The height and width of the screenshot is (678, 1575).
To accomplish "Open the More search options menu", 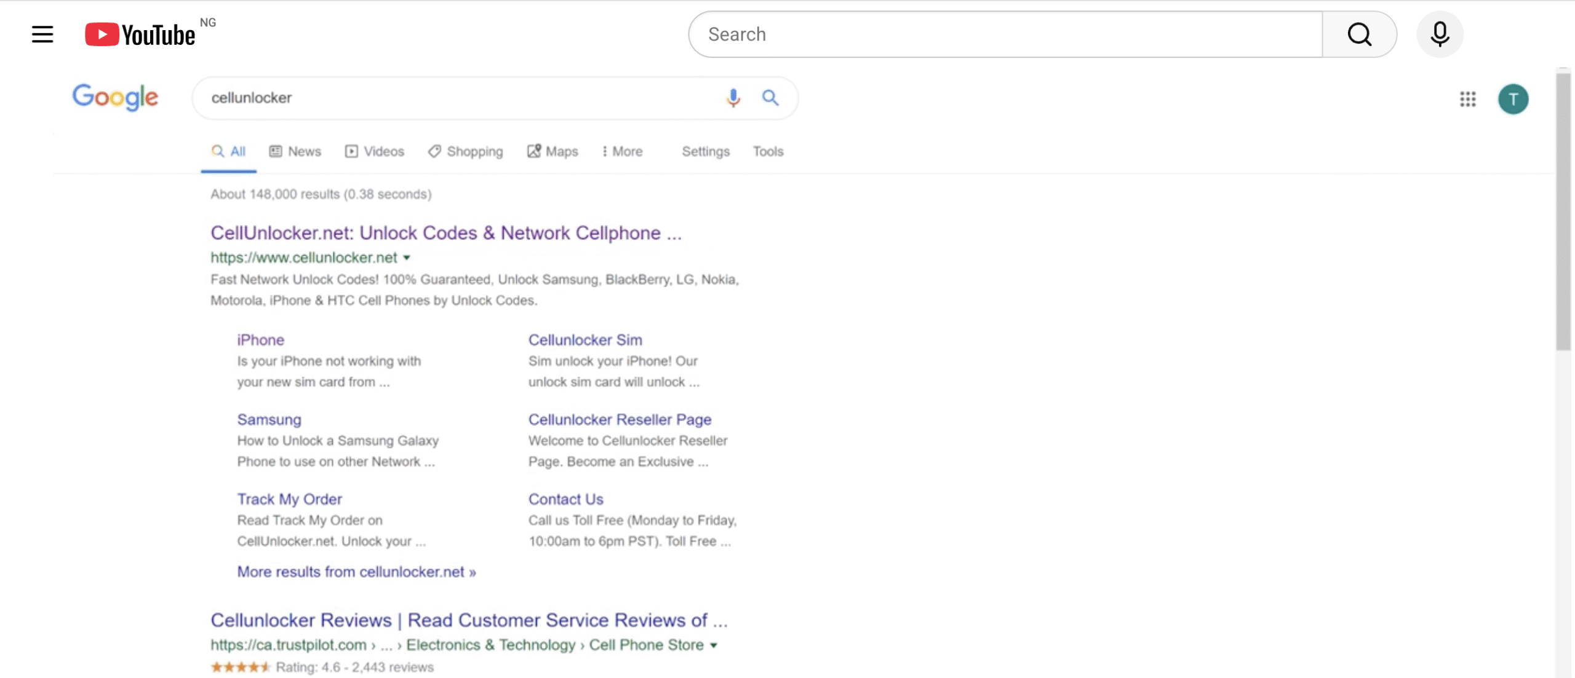I will 622,151.
